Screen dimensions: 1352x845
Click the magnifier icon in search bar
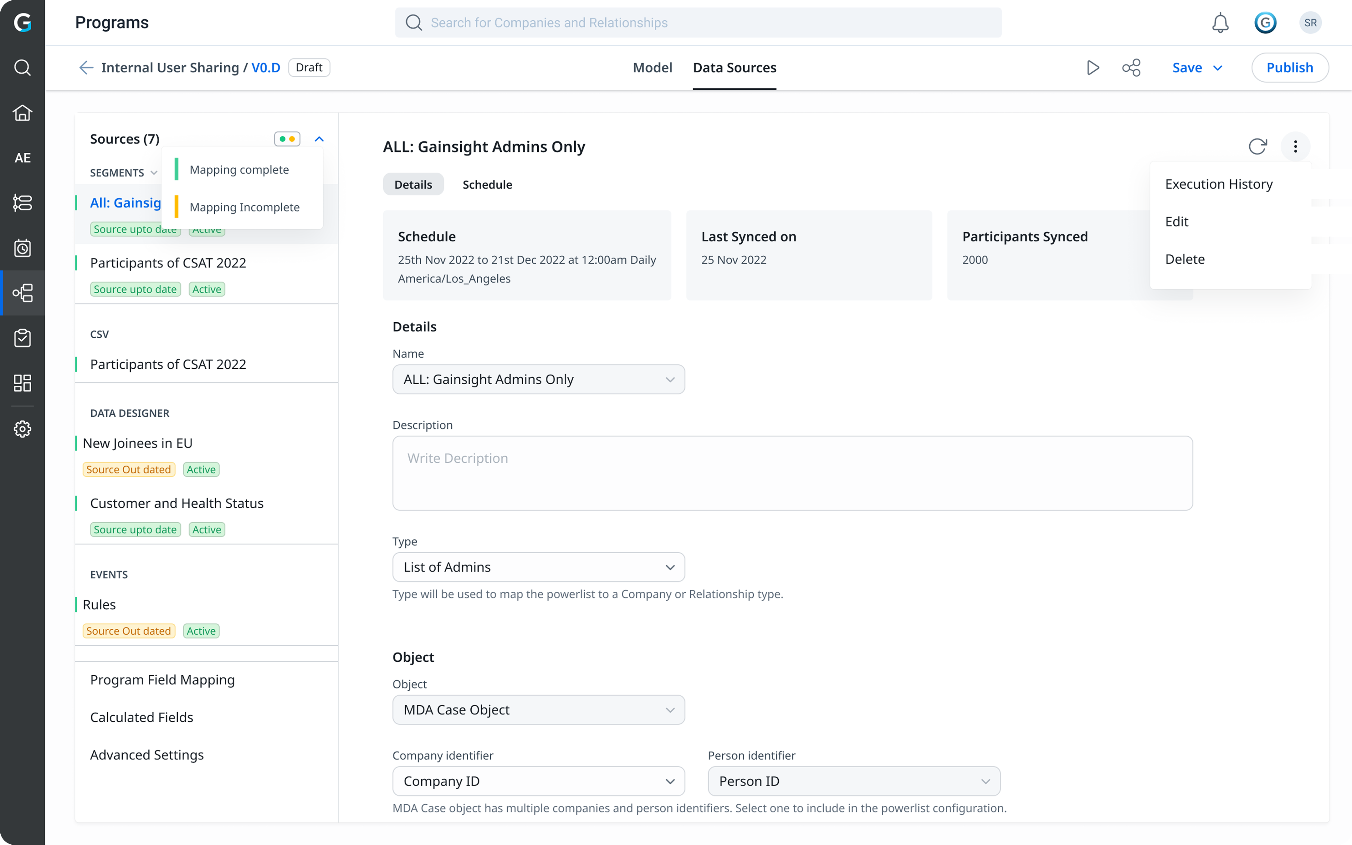click(413, 22)
